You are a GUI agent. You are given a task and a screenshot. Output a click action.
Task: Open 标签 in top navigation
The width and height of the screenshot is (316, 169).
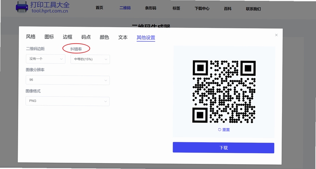pos(176,8)
